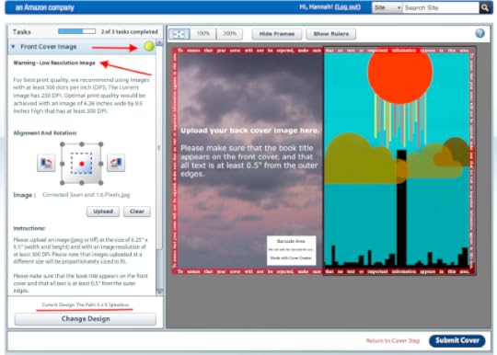Click the Change Design button
Viewport: 497px width, 355px height.
pyautogui.click(x=86, y=319)
